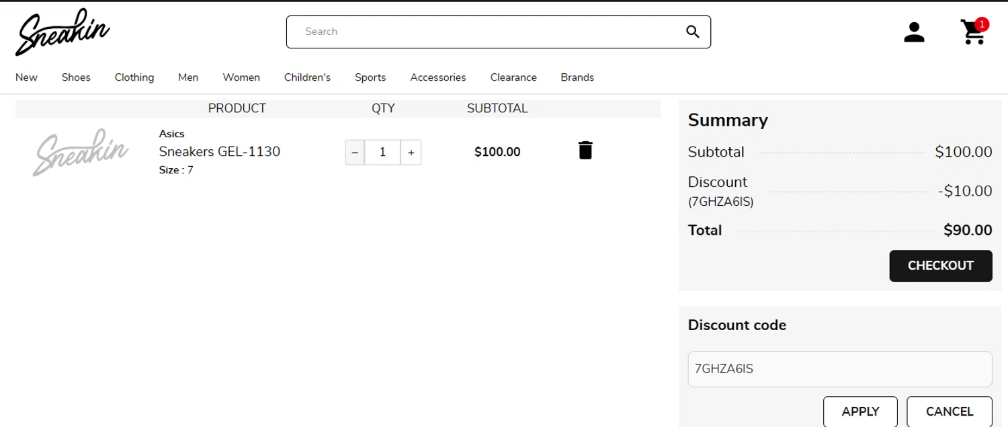Screen dimensions: 1008x427
Task: Click the CHECKOUT button
Action: (x=941, y=266)
